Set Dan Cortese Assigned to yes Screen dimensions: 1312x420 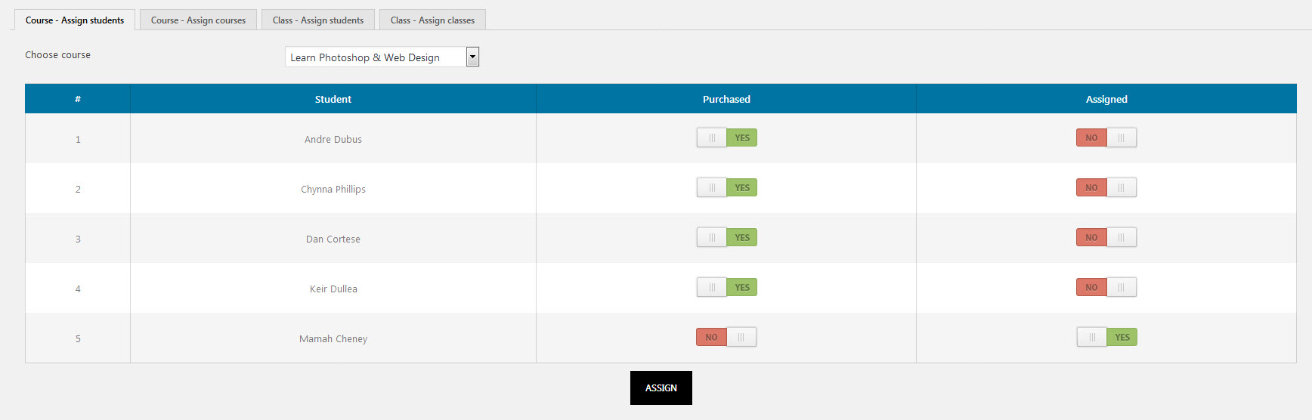[x=1106, y=238]
